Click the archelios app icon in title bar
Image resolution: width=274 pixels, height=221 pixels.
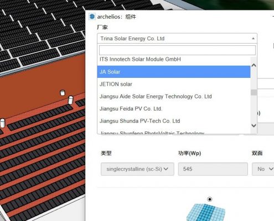[92, 17]
